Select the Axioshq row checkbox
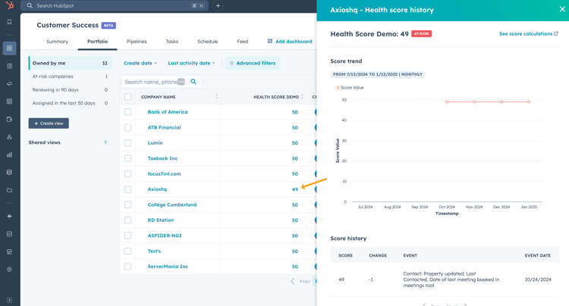The image size is (569, 306). (127, 189)
